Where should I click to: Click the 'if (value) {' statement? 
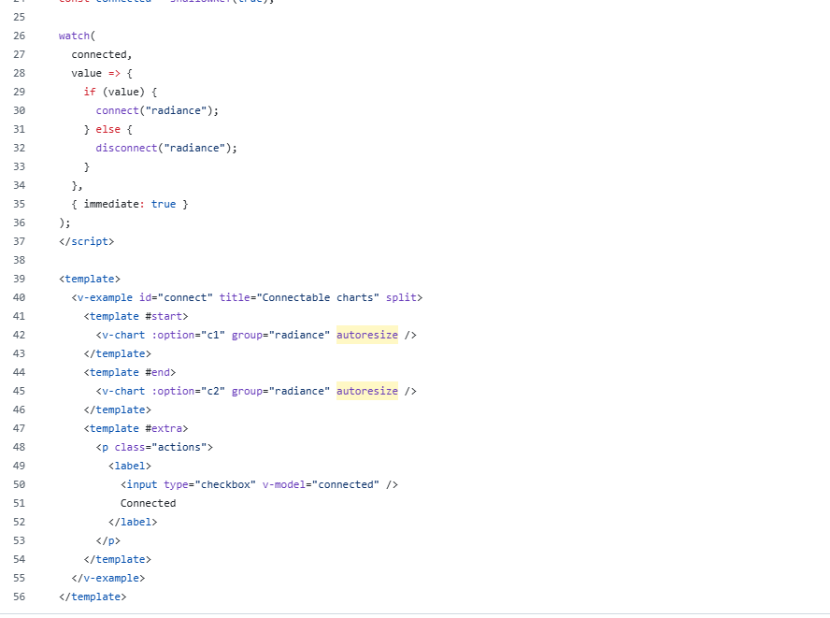(x=121, y=93)
